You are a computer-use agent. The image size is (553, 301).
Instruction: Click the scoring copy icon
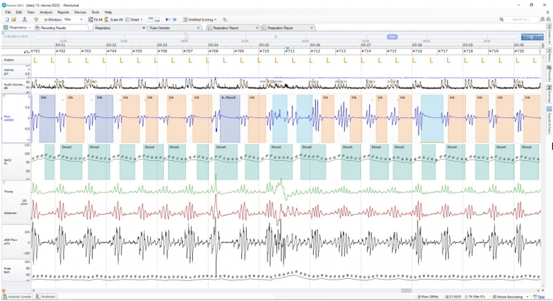pyautogui.click(x=225, y=20)
